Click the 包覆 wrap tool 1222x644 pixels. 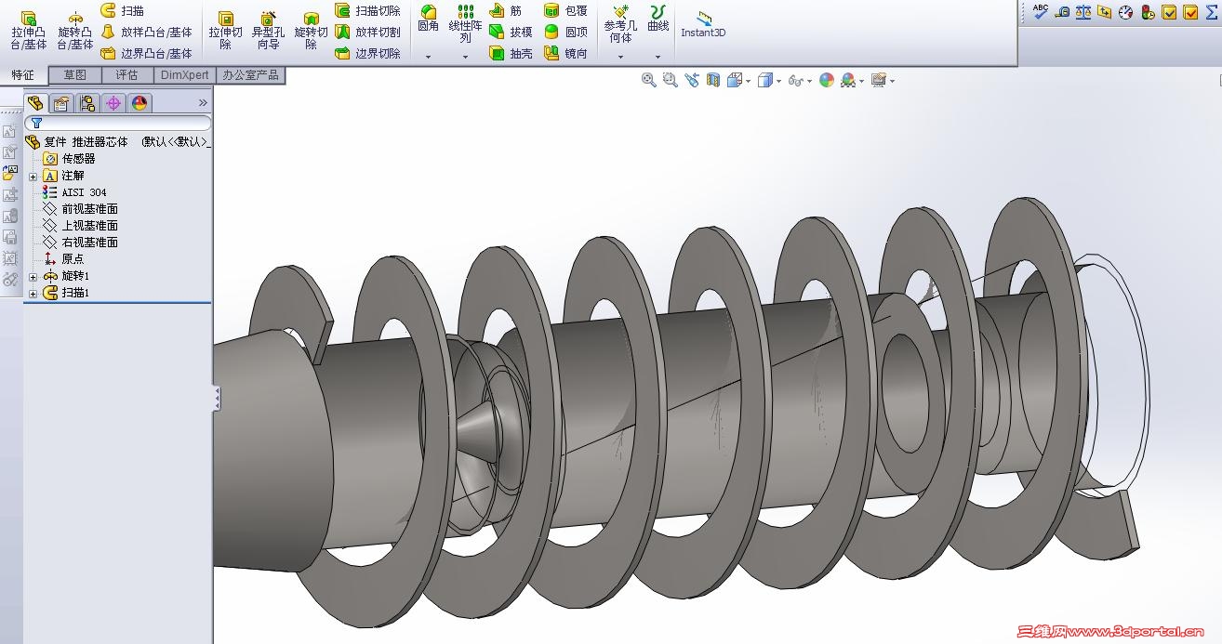[565, 10]
